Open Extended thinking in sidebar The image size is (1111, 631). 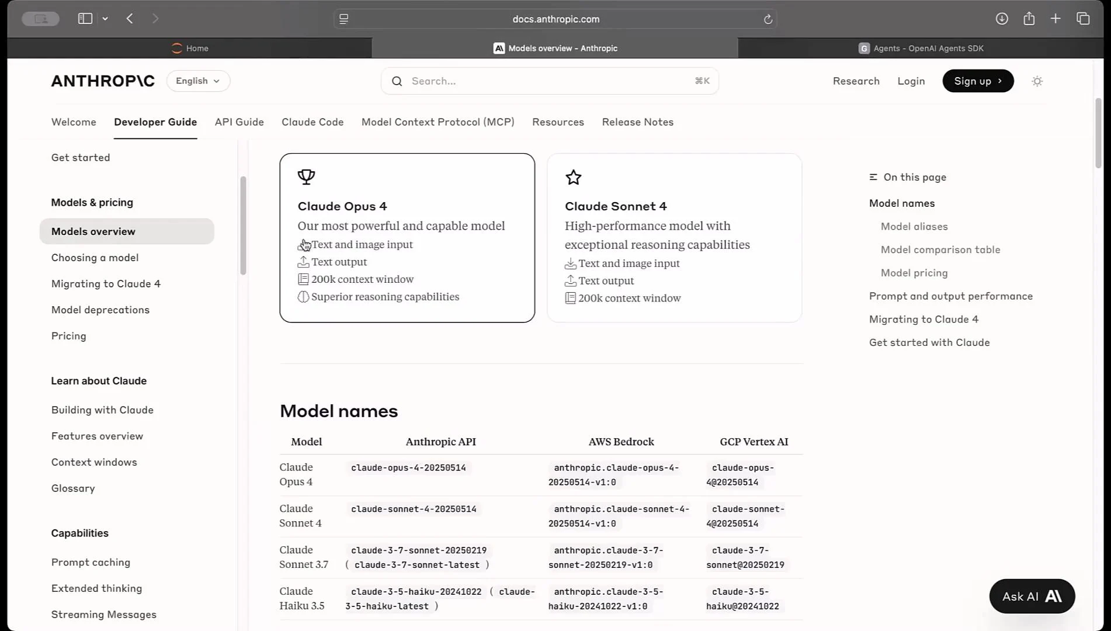click(96, 588)
